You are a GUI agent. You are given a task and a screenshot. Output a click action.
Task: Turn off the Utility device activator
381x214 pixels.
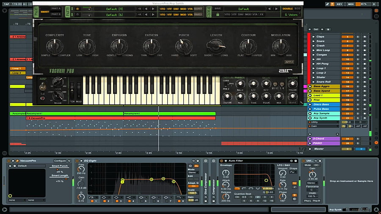pos(304,161)
